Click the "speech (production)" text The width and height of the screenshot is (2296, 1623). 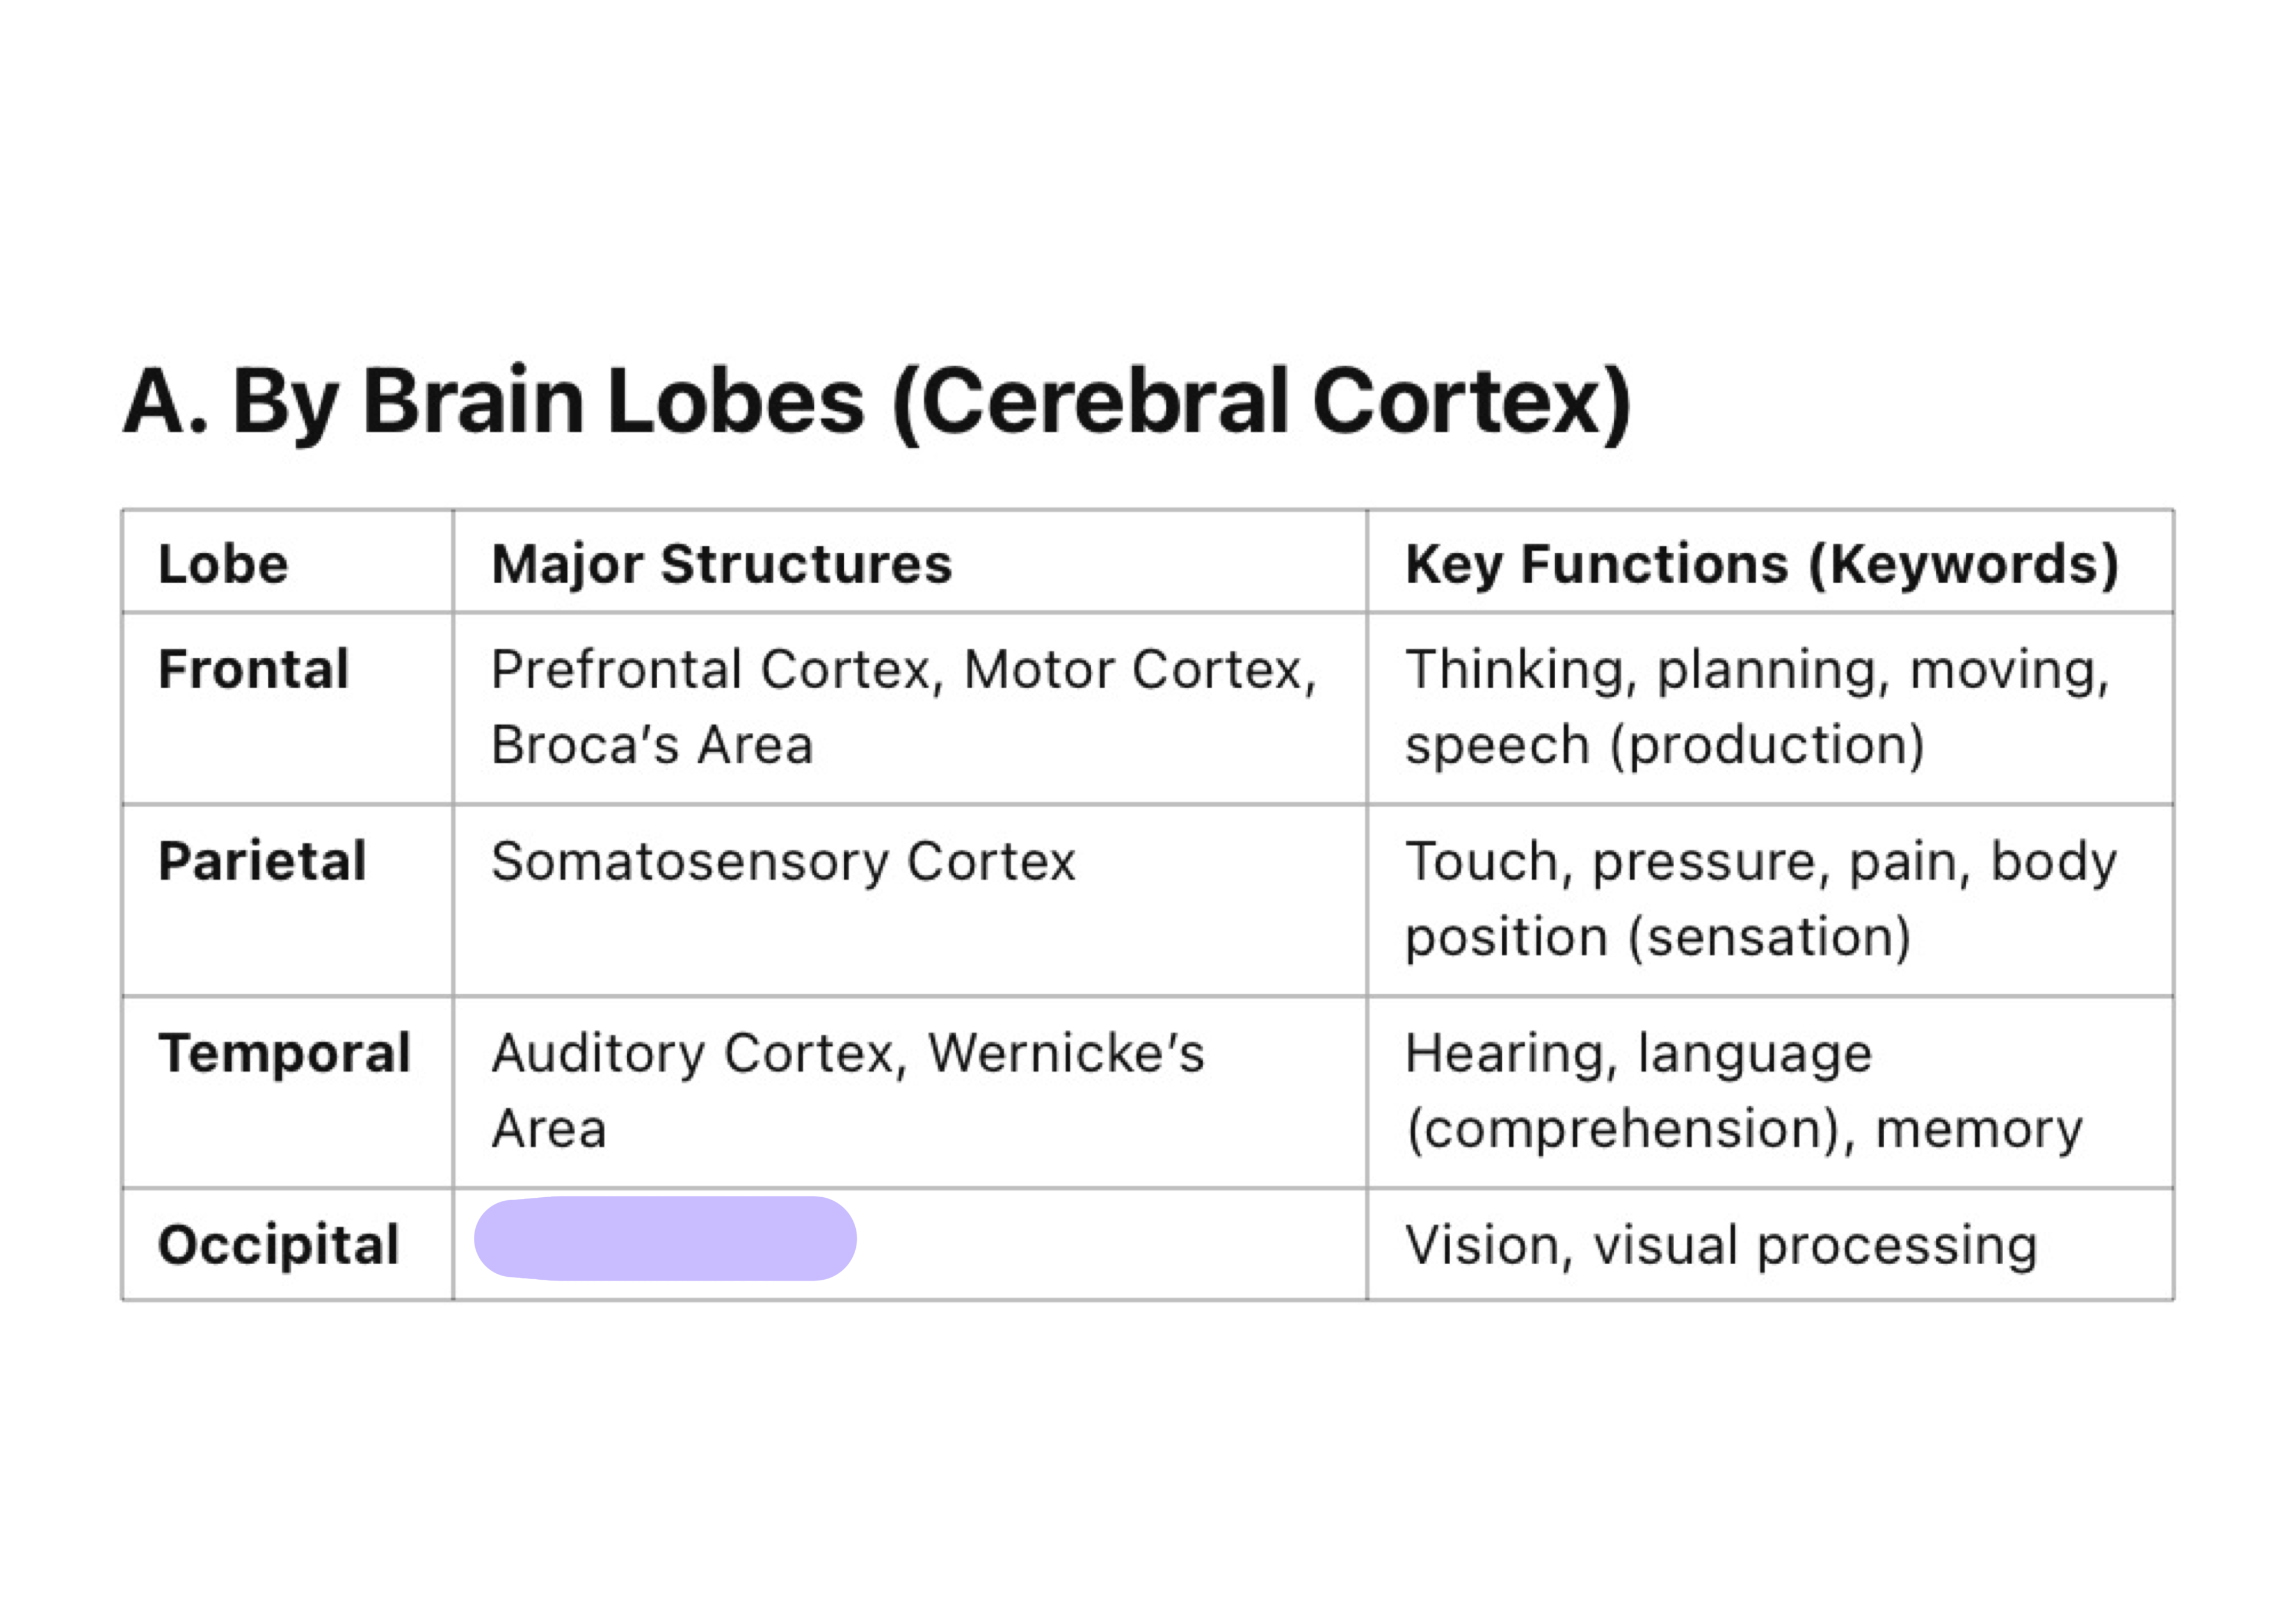point(1664,745)
